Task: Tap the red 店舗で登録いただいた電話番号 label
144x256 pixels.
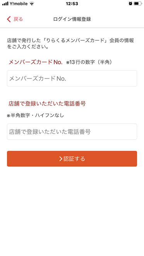Action: (x=47, y=104)
